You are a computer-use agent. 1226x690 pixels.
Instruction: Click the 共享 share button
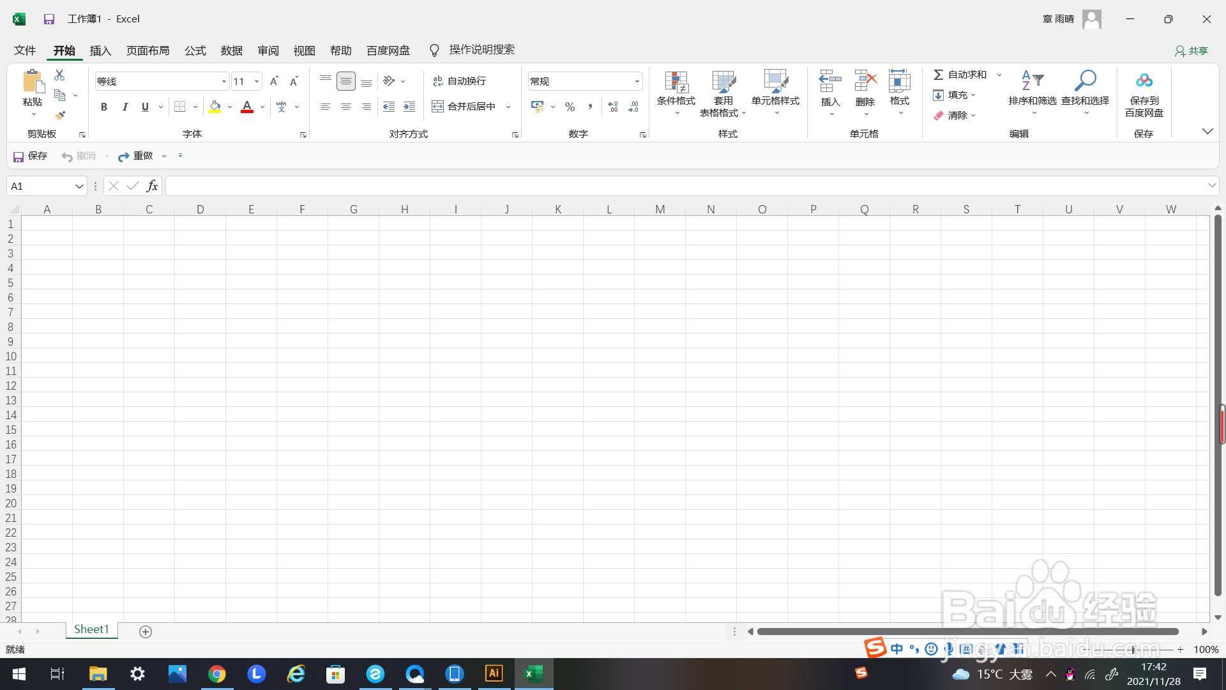click(1192, 50)
